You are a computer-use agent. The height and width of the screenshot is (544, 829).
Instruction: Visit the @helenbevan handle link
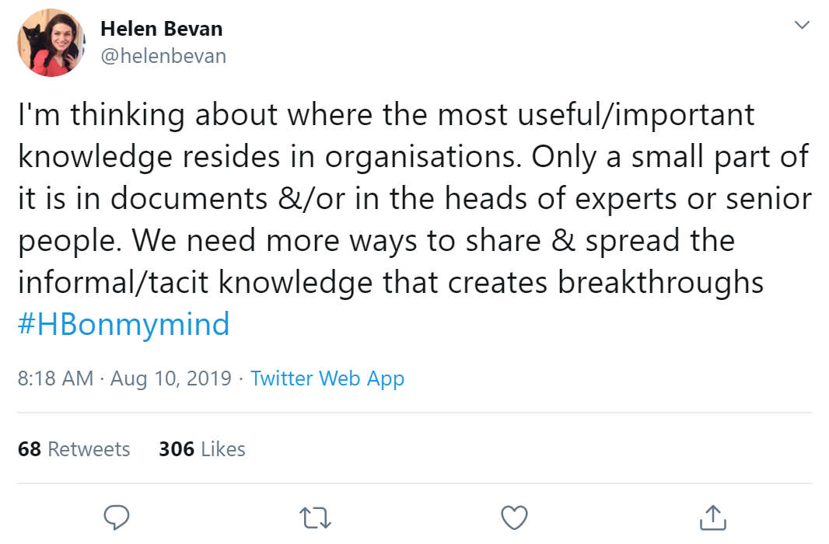[x=163, y=56]
